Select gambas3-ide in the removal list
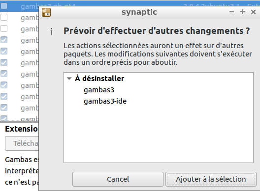Image resolution: width=260 pixels, height=191 pixels. (x=105, y=101)
